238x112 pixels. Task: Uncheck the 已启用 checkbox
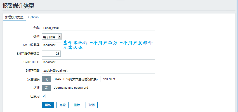pos(44,96)
